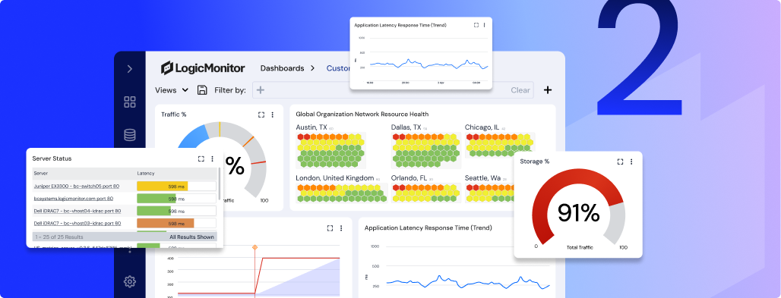Click the bottom Application Latency Response Time title

click(x=428, y=227)
